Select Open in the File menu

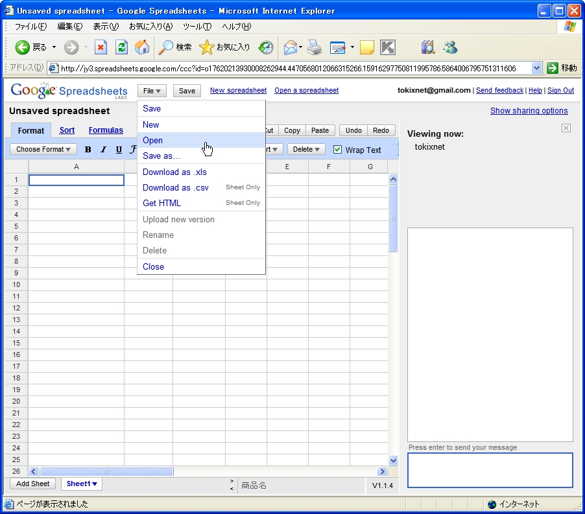coord(202,140)
